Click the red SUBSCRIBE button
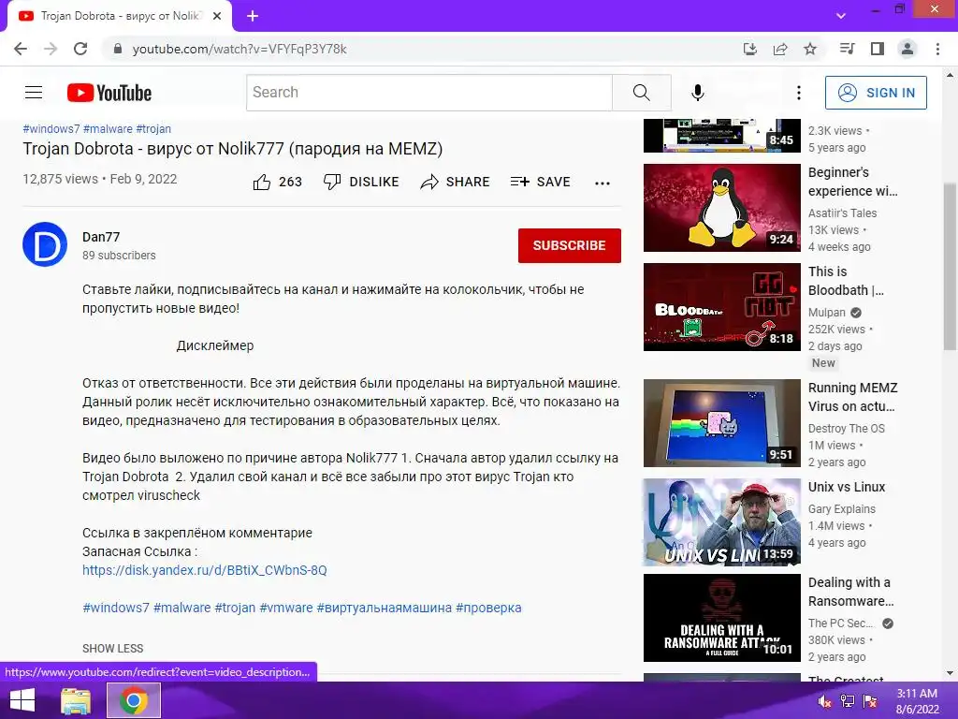 pyautogui.click(x=570, y=245)
